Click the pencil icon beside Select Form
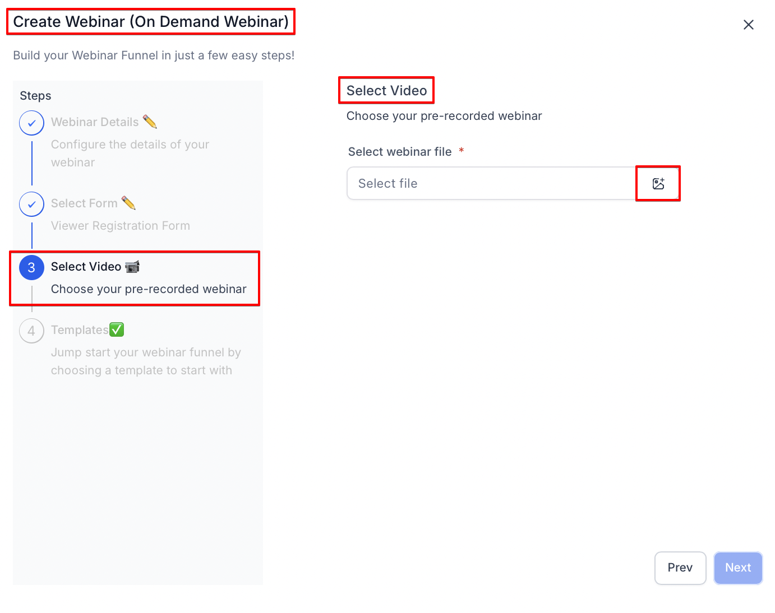Image resolution: width=775 pixels, height=613 pixels. click(x=128, y=203)
